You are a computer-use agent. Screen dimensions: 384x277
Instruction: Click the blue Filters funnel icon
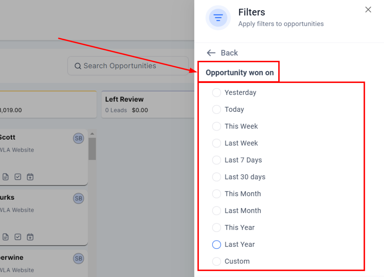click(218, 18)
